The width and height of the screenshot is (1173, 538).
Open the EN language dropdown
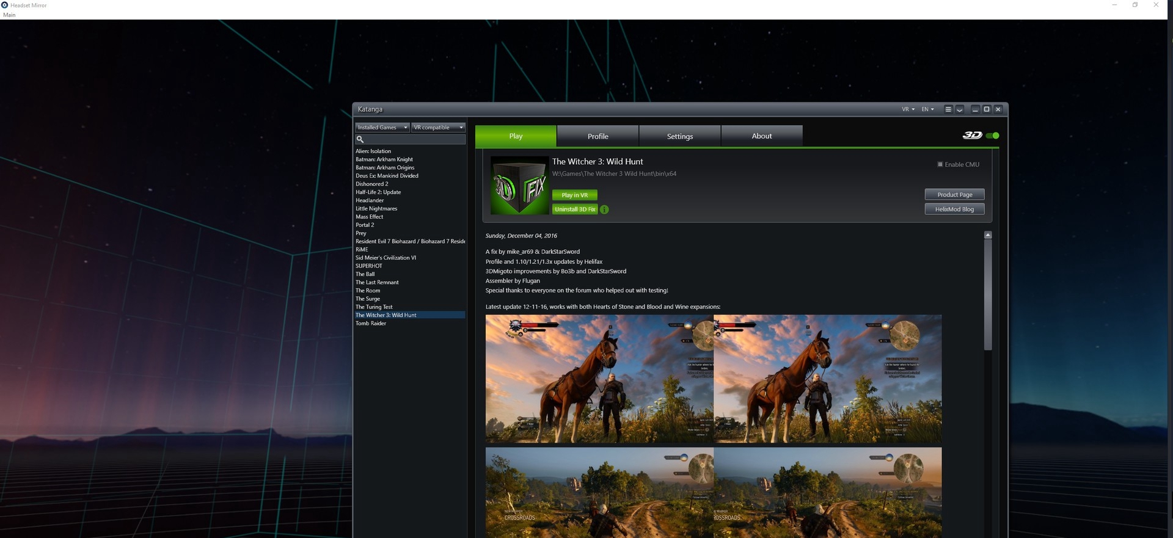point(927,109)
